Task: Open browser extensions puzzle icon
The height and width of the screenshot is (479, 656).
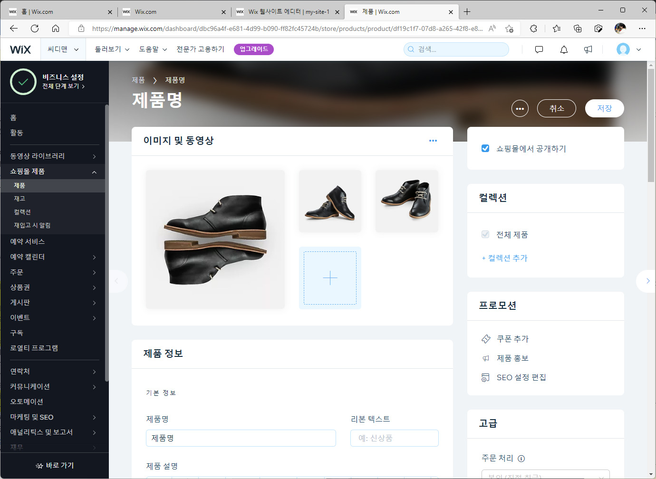Action: click(x=533, y=29)
